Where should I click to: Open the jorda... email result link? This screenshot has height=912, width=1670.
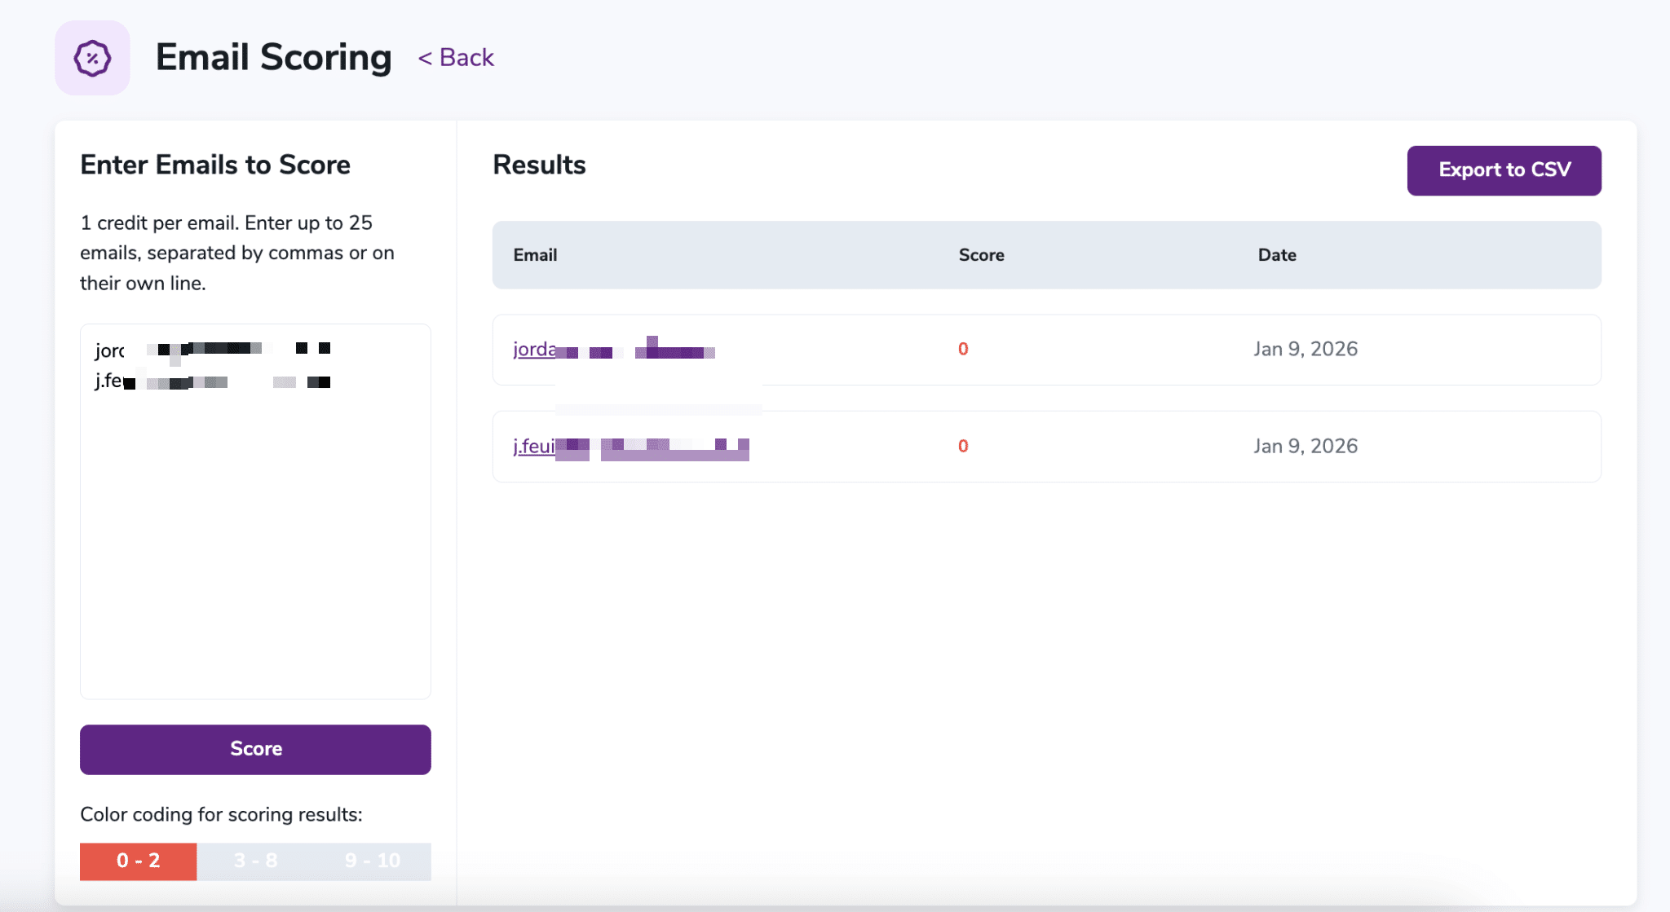click(x=614, y=350)
